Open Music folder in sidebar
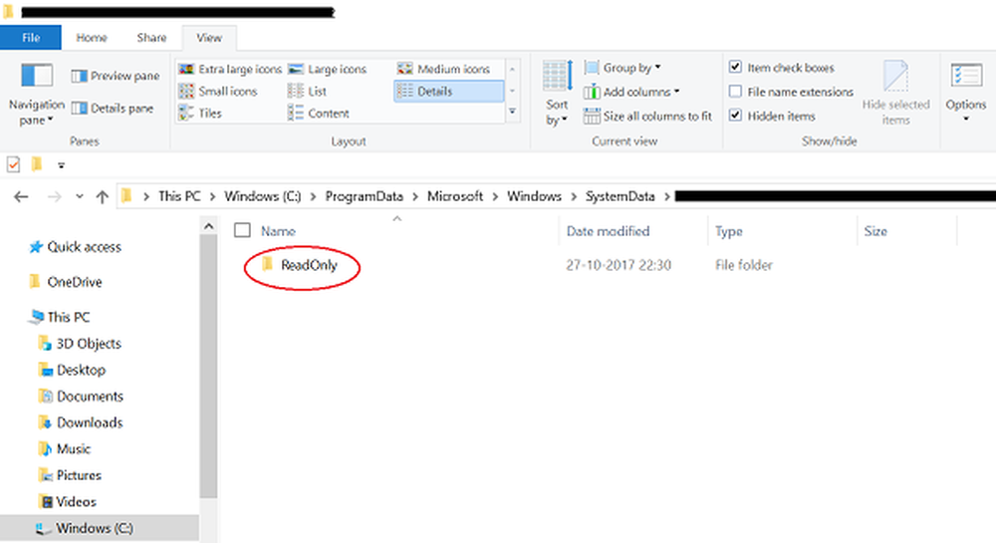The image size is (996, 543). [65, 449]
